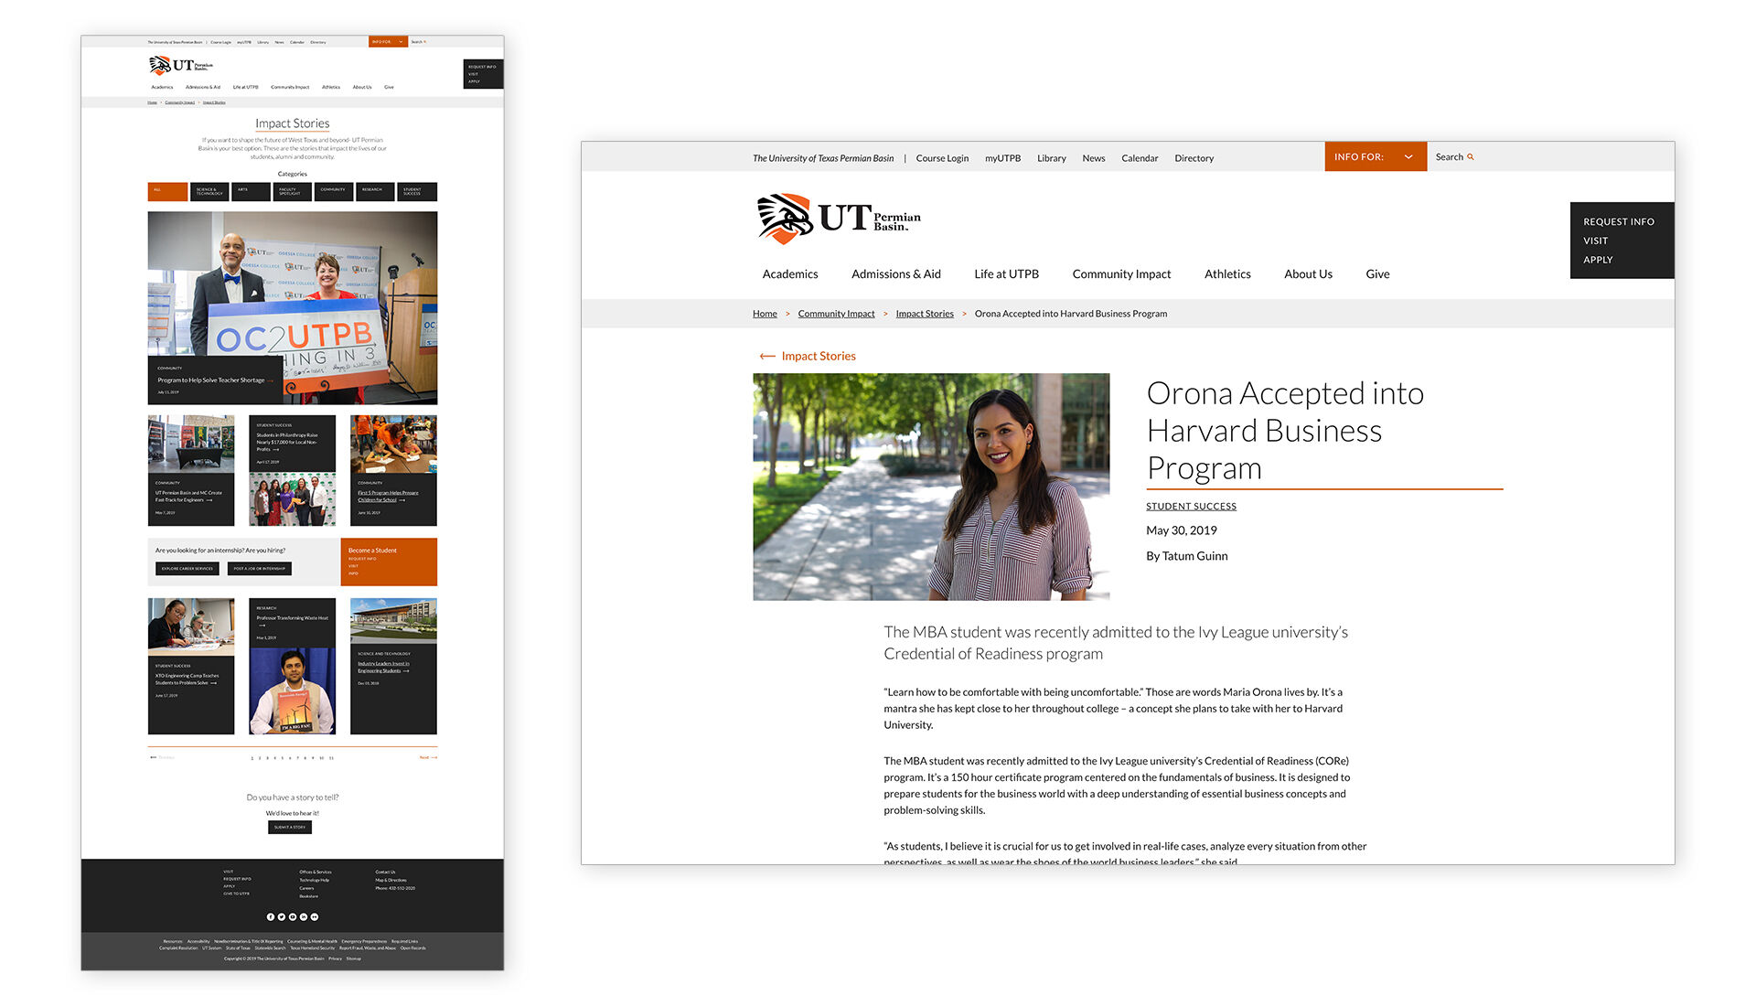Open the YouTube social icon link
The width and height of the screenshot is (1756, 1006).
click(293, 916)
